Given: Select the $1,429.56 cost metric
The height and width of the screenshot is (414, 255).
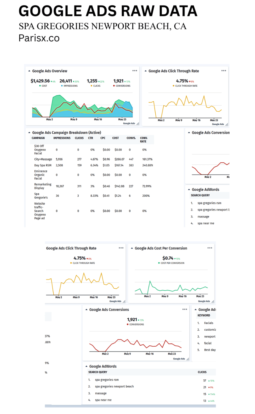Looking at the screenshot, I should [x=40, y=81].
